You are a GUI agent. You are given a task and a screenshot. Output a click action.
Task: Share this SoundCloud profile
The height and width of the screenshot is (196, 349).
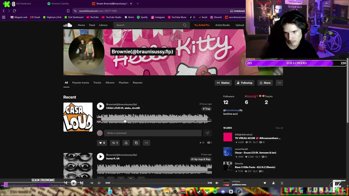pyautogui.click(x=265, y=83)
